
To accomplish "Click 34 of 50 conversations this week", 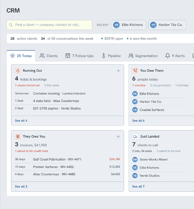I will pyautogui.click(x=67, y=39).
